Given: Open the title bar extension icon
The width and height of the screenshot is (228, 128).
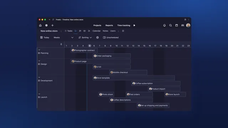Looking at the screenshot, I should [x=185, y=20].
